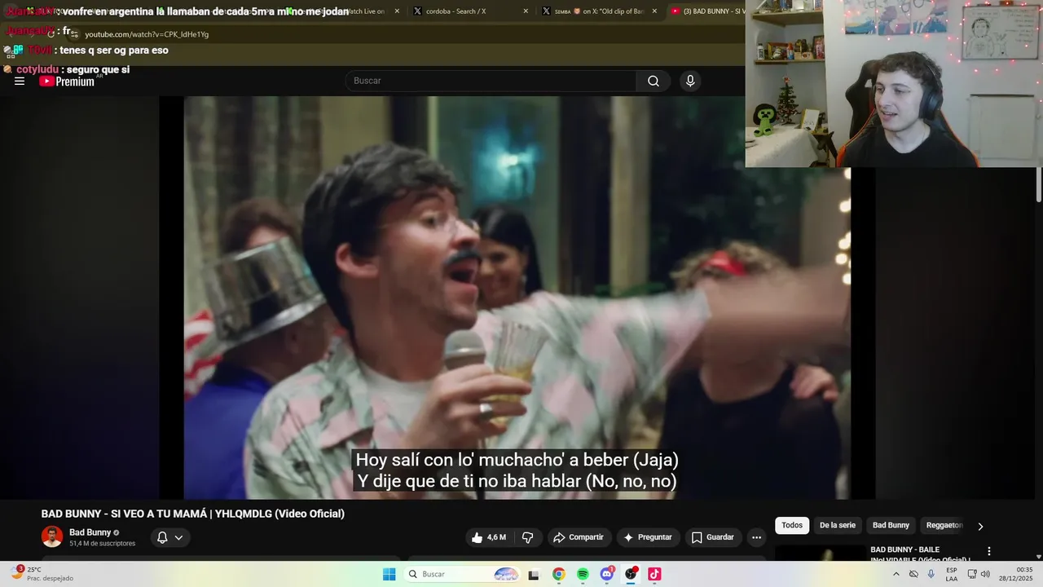Click the video player to pause playback
Screen dimensions: 1043x587
(x=517, y=298)
